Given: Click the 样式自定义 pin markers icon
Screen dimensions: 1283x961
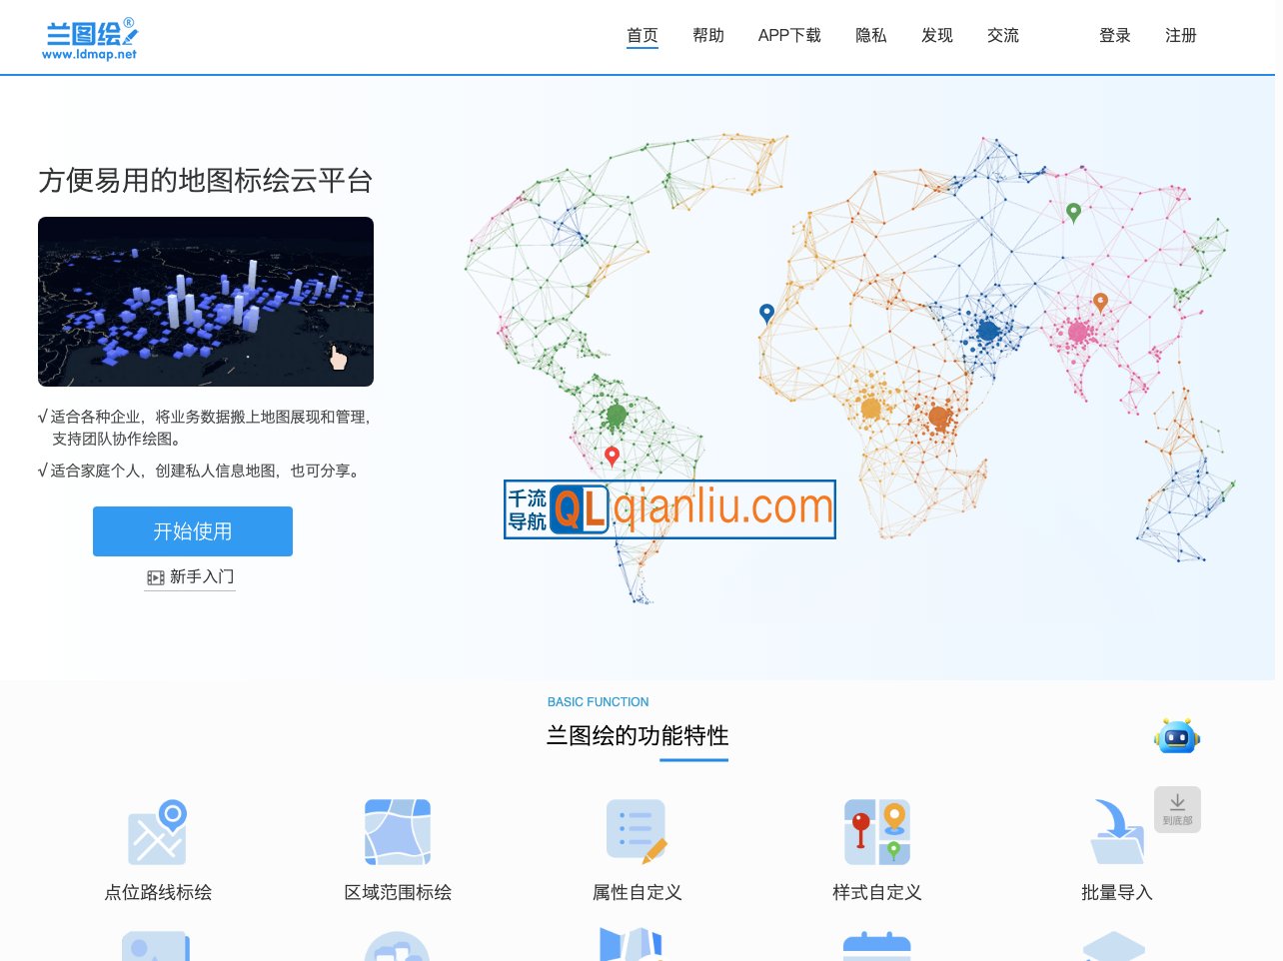Looking at the screenshot, I should [x=876, y=832].
